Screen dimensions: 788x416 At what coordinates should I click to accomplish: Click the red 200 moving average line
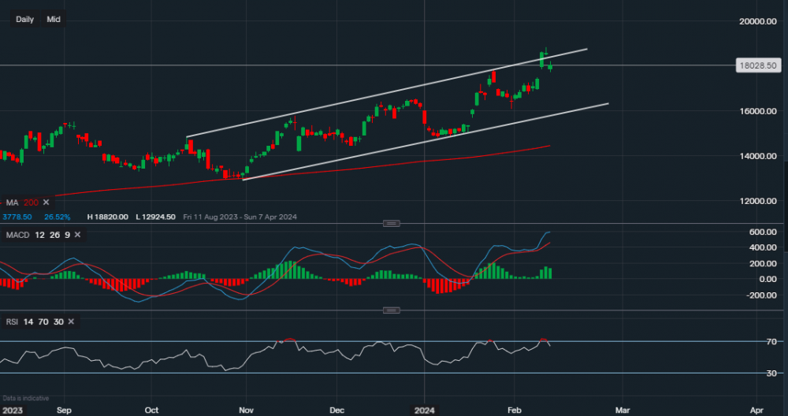pyautogui.click(x=315, y=168)
